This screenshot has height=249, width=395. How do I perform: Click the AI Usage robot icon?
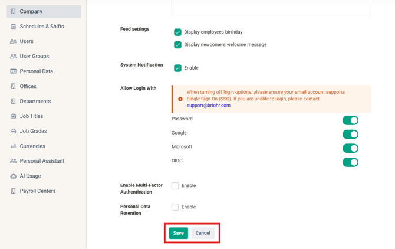pyautogui.click(x=13, y=176)
